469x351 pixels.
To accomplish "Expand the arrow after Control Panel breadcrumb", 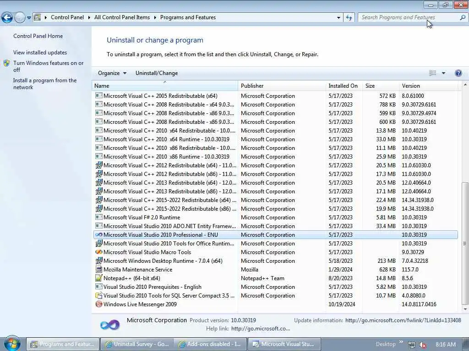I will 89,17.
